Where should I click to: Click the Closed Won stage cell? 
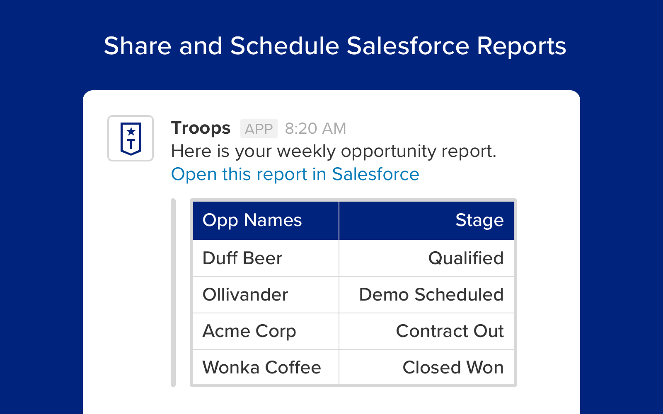click(453, 368)
